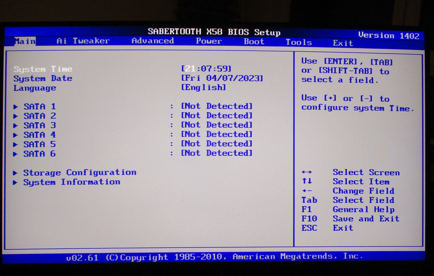Screen dimensions: 434x276
Task: Click the Version 1402 text
Action: click(389, 36)
